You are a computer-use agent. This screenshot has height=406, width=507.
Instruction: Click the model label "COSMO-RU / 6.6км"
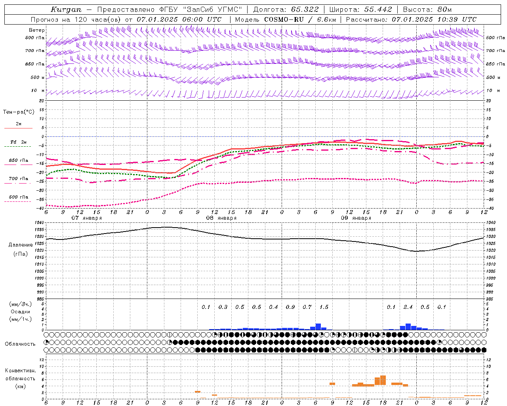pyautogui.click(x=300, y=19)
